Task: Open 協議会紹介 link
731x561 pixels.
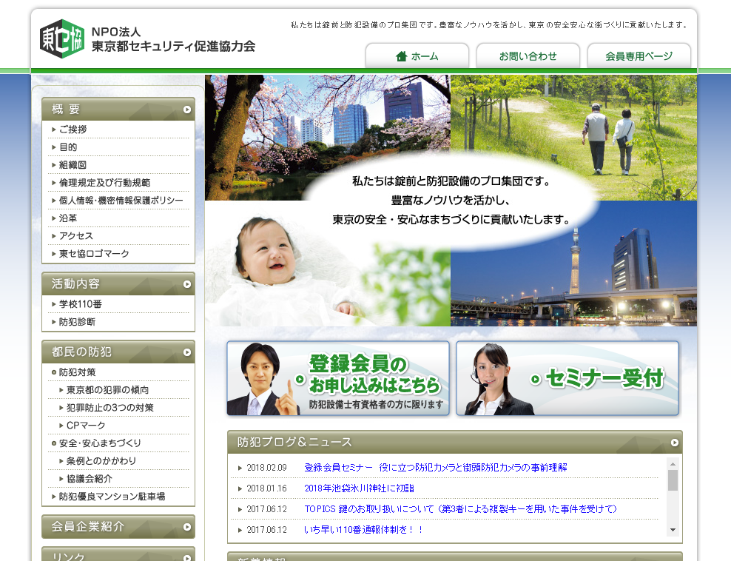Action: click(x=90, y=478)
